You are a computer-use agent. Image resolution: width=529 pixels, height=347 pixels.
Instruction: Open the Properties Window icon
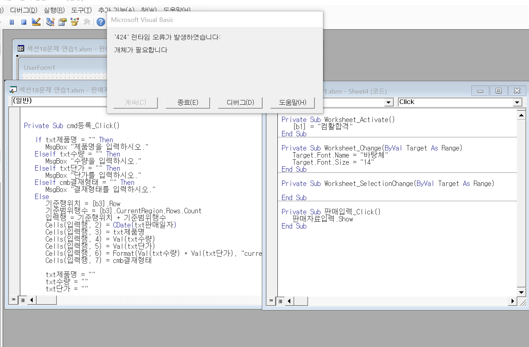click(62, 22)
